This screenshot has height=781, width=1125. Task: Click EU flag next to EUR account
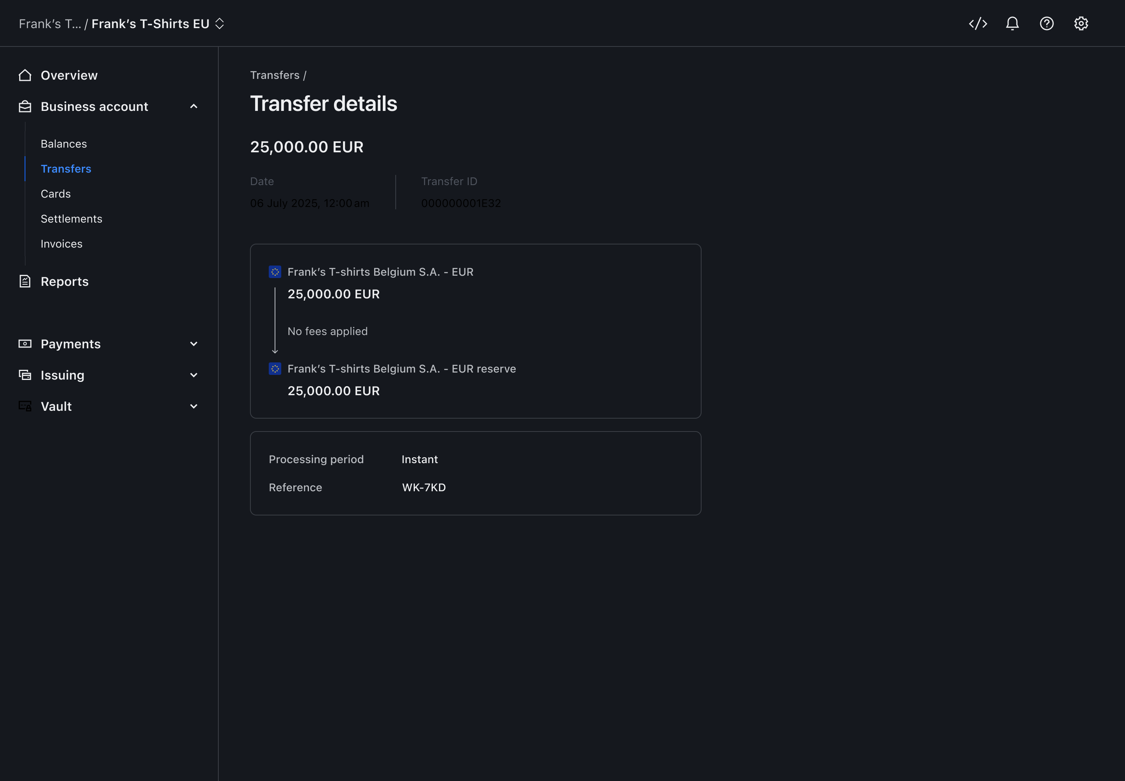coord(275,272)
